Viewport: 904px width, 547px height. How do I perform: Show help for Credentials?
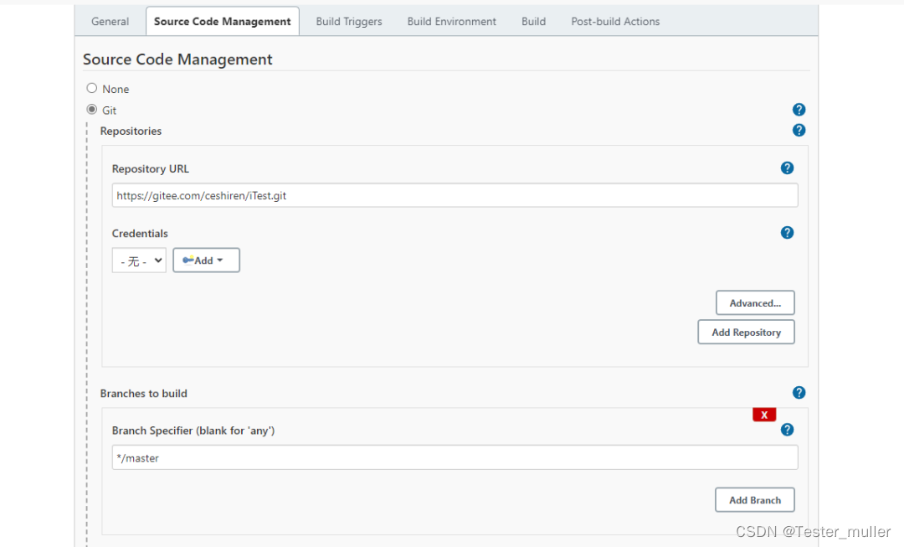[787, 233]
